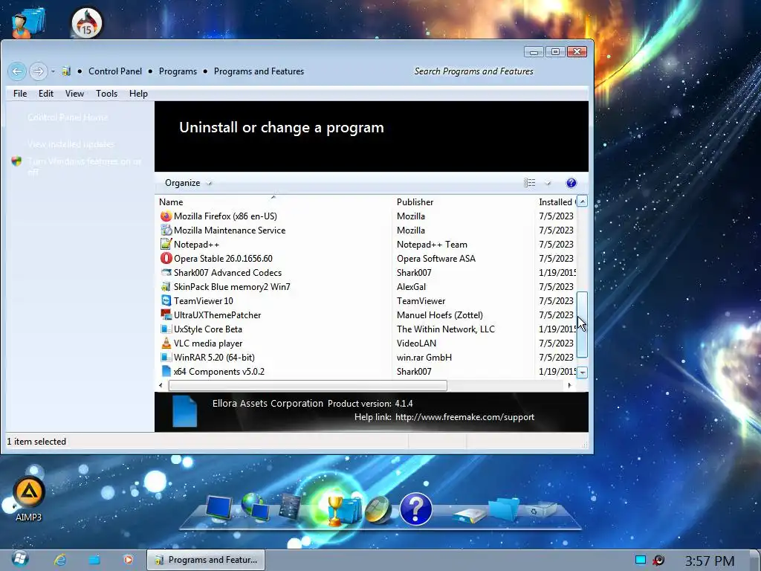
Task: Sort by the Installed On column header
Action: click(556, 202)
